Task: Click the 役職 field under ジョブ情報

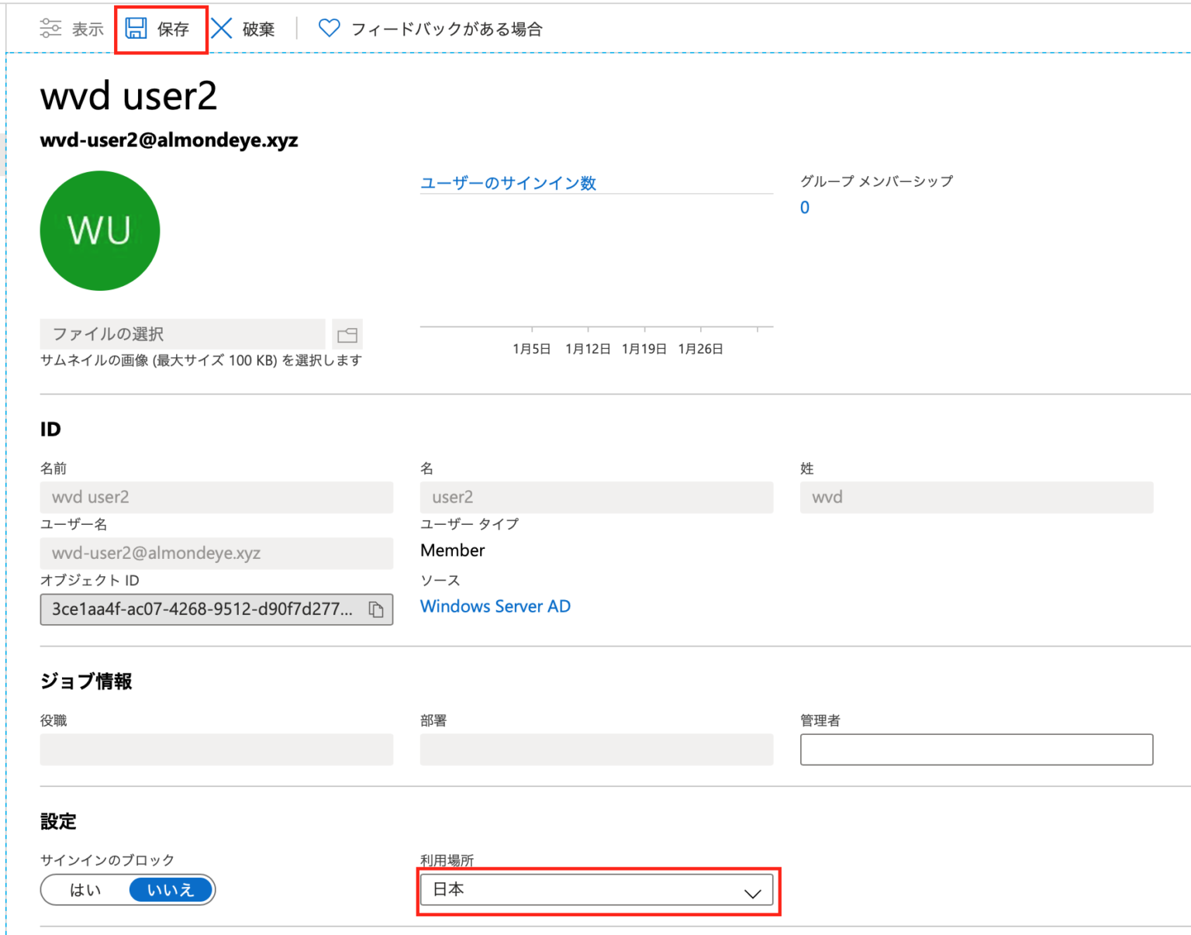Action: click(x=216, y=750)
